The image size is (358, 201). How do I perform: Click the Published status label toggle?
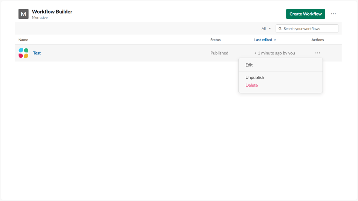(x=219, y=53)
